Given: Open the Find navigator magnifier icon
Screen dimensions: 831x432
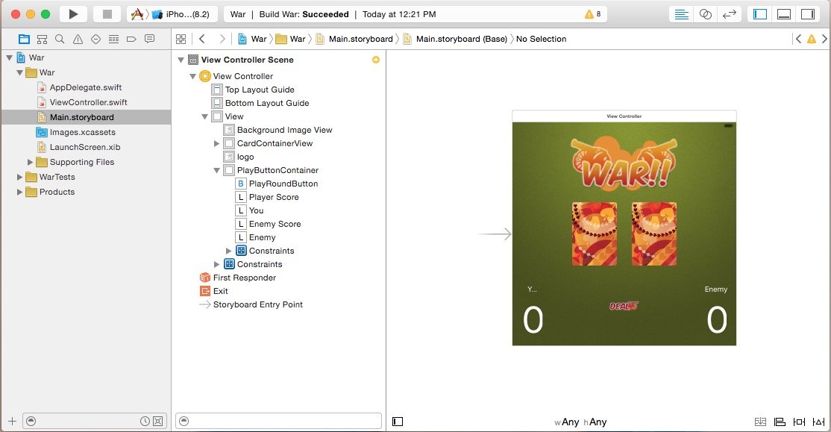Looking at the screenshot, I should tap(60, 39).
